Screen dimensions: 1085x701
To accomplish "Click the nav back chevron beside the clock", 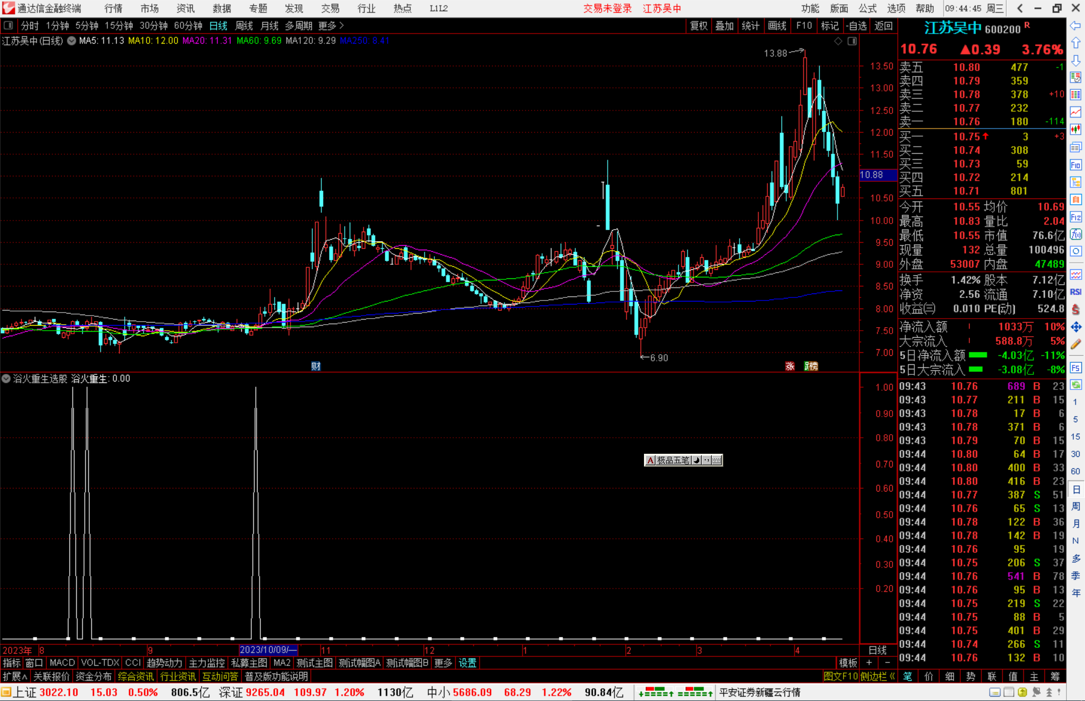I will pos(1020,8).
